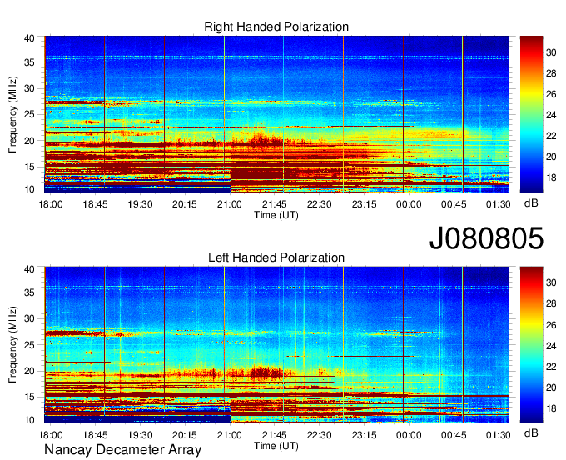
Task: Click the 'Nancay Decameter Array' caption
Action: (122, 450)
